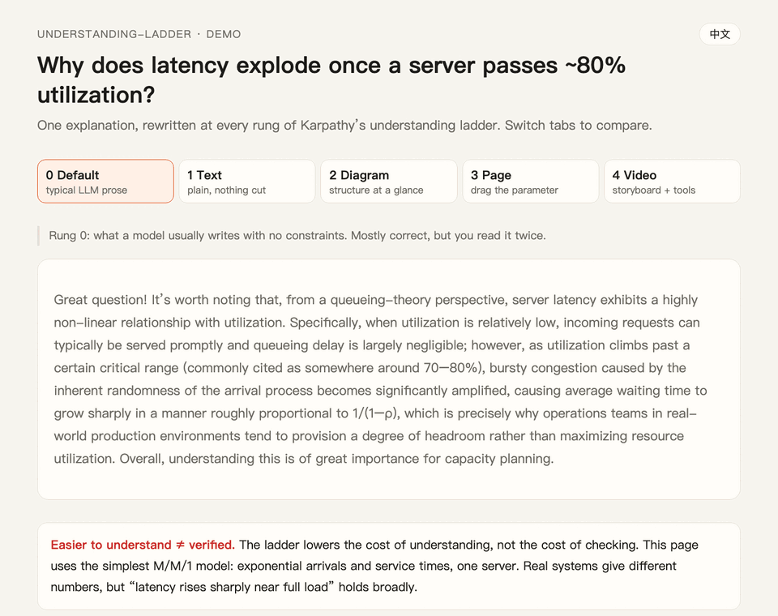Open the 1 Text tab
Image resolution: width=778 pixels, height=616 pixels.
[247, 182]
